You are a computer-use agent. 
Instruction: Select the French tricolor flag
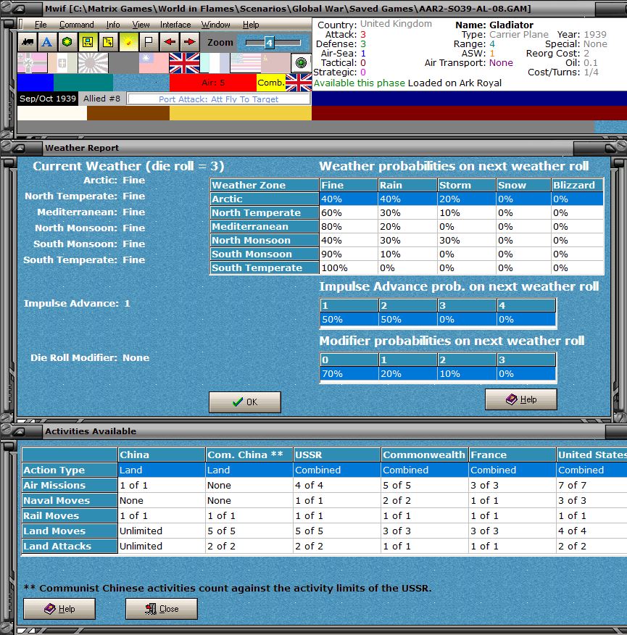[215, 63]
